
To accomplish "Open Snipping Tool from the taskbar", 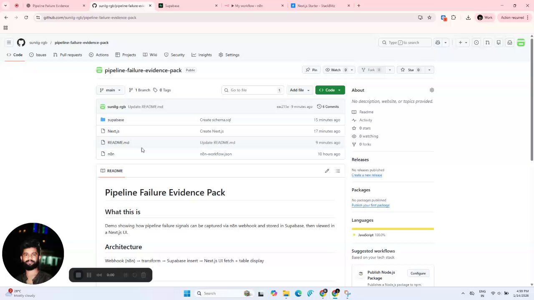I will click(x=347, y=293).
